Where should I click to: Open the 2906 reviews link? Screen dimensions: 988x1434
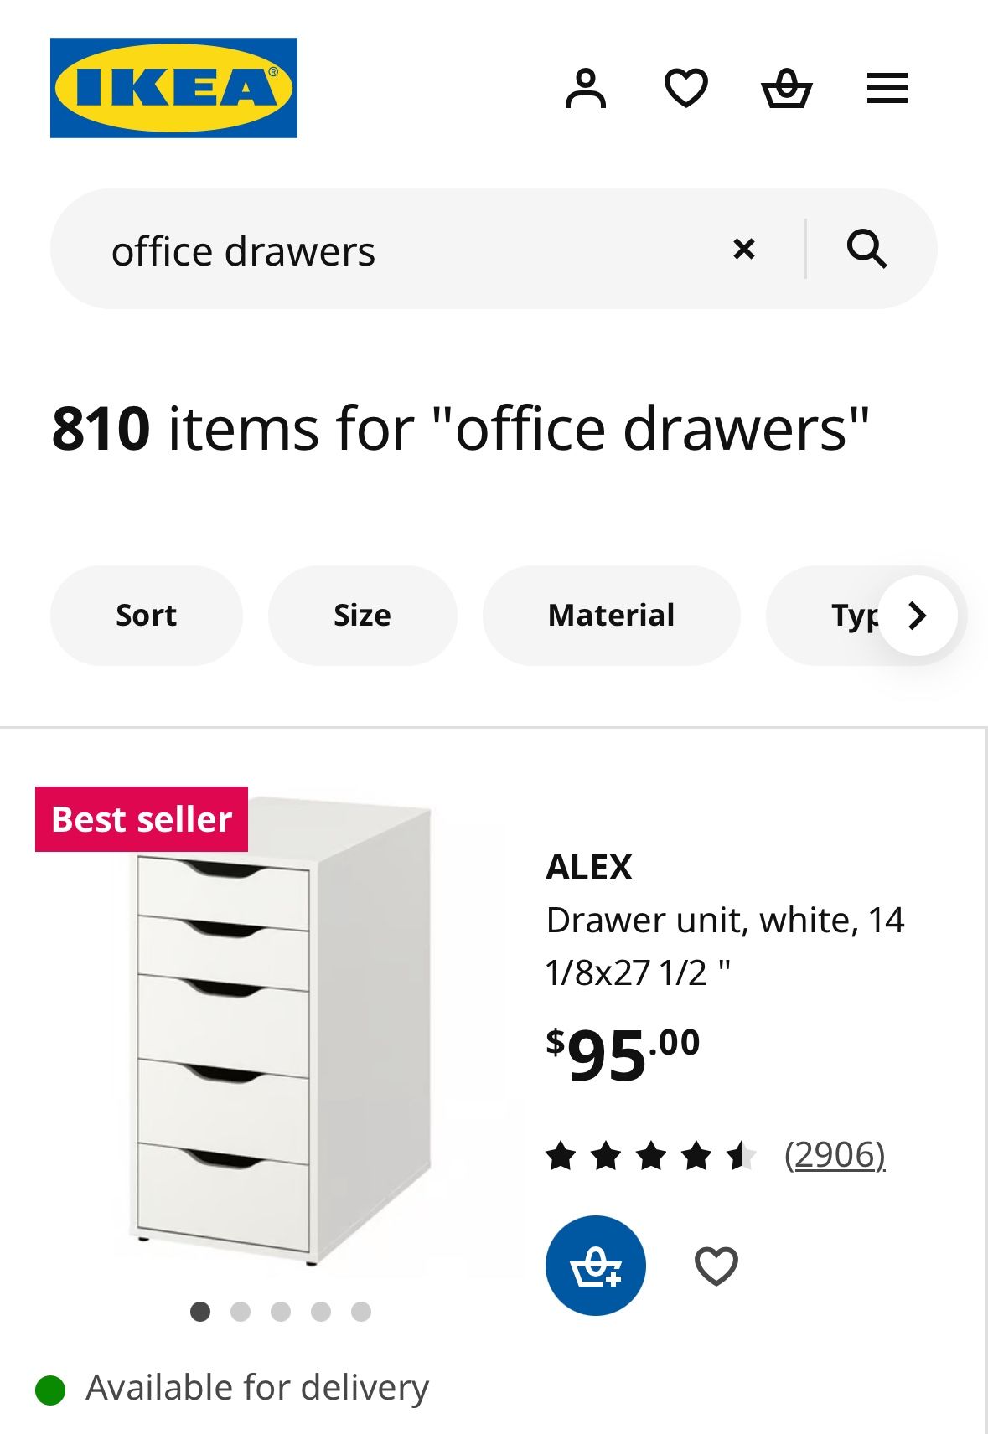pos(835,1155)
